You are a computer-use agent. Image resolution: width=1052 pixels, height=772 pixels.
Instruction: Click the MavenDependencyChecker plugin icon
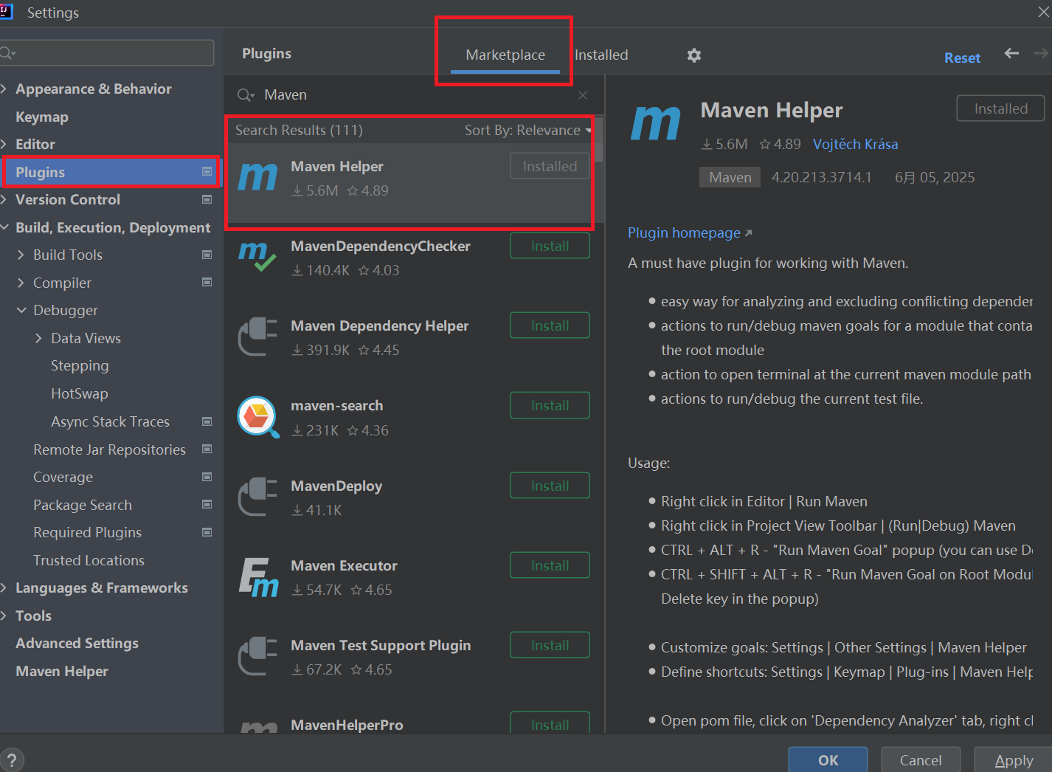coord(257,257)
